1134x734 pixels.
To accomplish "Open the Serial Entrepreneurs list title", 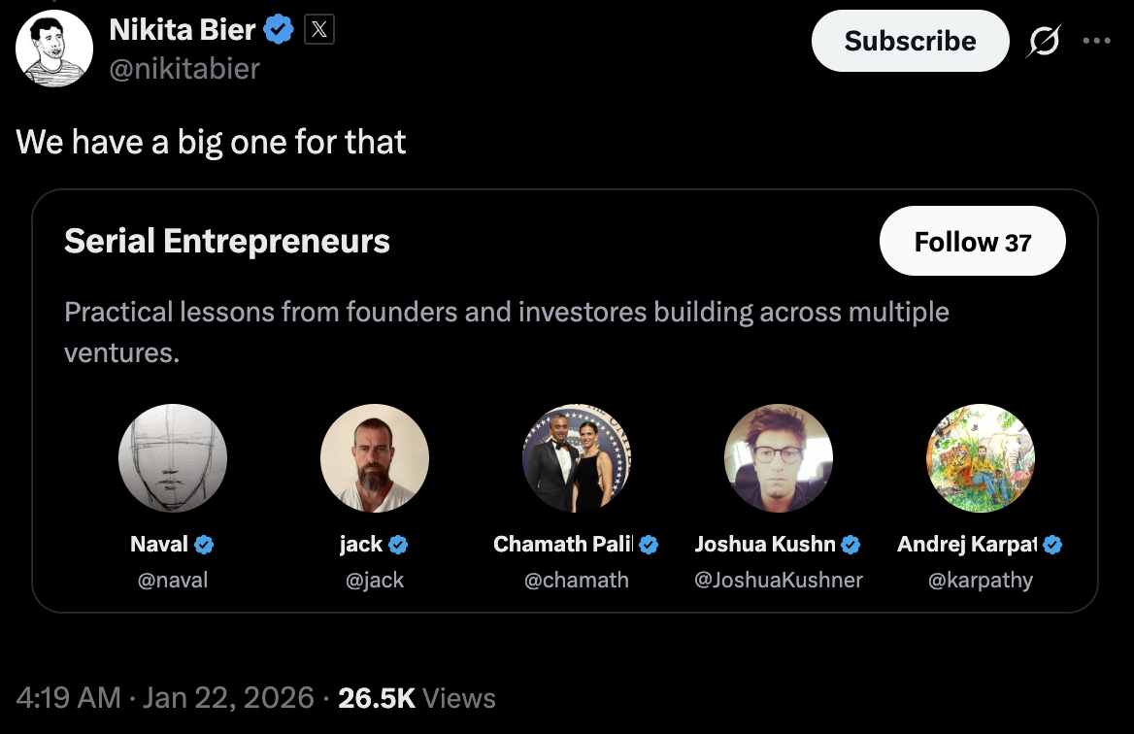I will (227, 241).
